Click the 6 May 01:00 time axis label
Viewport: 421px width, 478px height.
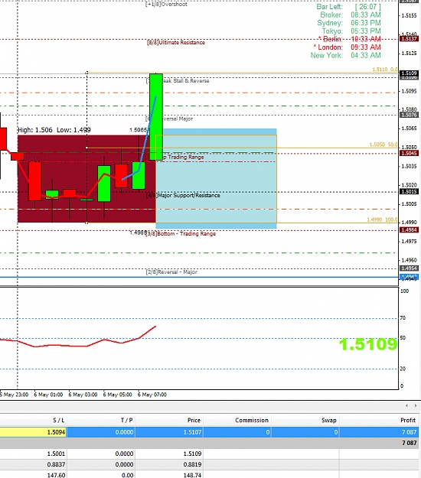pyautogui.click(x=48, y=395)
